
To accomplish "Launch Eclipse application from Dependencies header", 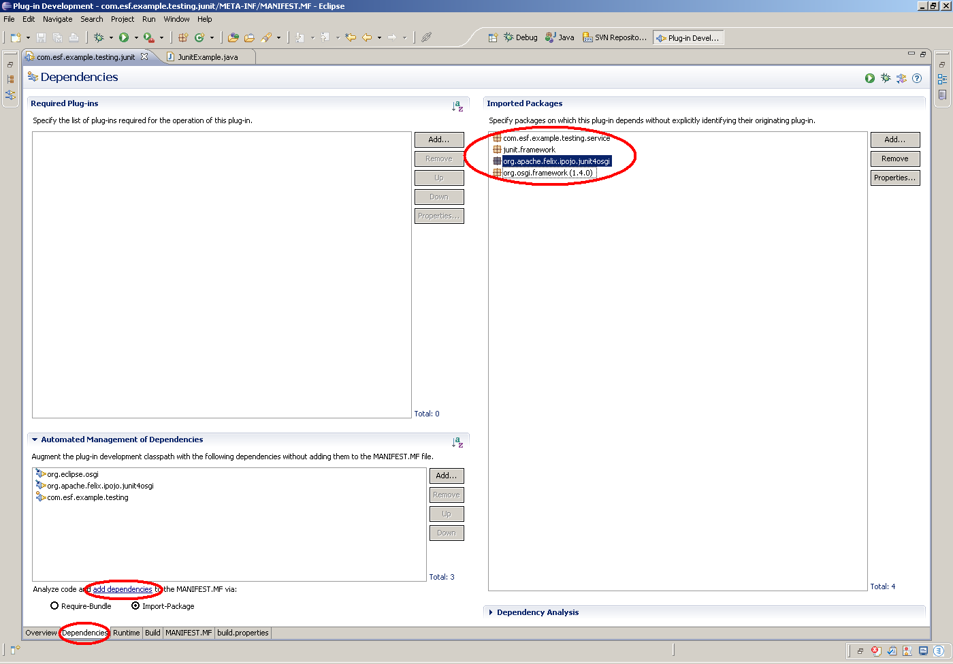I will click(870, 78).
